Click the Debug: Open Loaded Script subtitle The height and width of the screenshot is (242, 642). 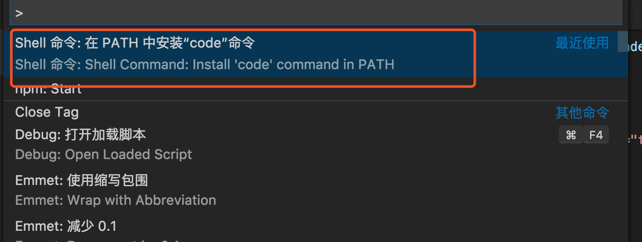coord(103,154)
